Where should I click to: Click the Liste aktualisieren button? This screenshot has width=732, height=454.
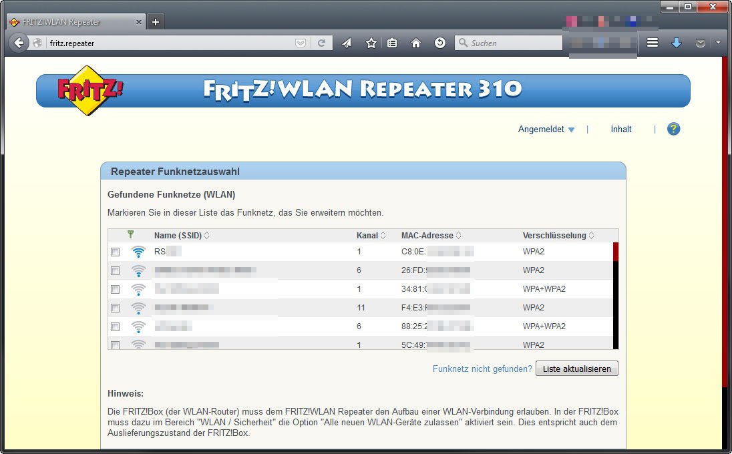[x=577, y=369]
